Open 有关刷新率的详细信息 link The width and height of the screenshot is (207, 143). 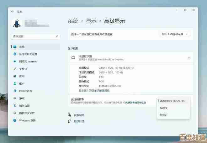click(x=135, y=102)
